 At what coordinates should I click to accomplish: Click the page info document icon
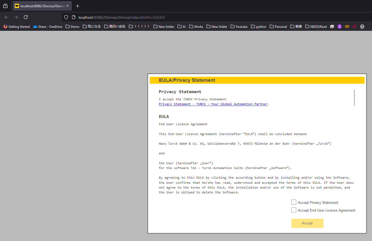[74, 17]
